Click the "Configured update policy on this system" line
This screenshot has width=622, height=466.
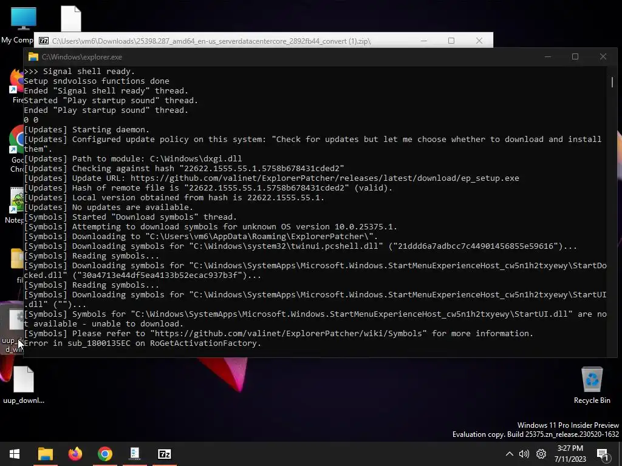pos(313,144)
